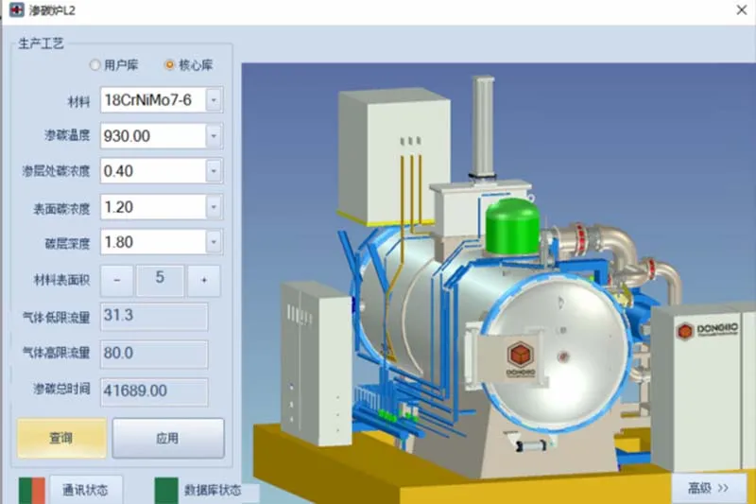The image size is (756, 504).
Task: Expand the 渗碳温度 dropdown list
Action: coord(215,135)
